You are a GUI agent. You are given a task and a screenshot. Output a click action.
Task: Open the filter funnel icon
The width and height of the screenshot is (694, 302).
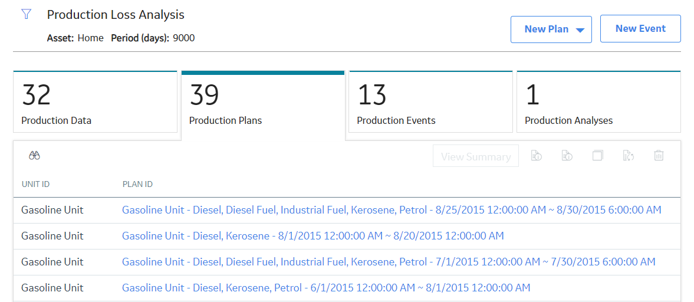point(26,15)
